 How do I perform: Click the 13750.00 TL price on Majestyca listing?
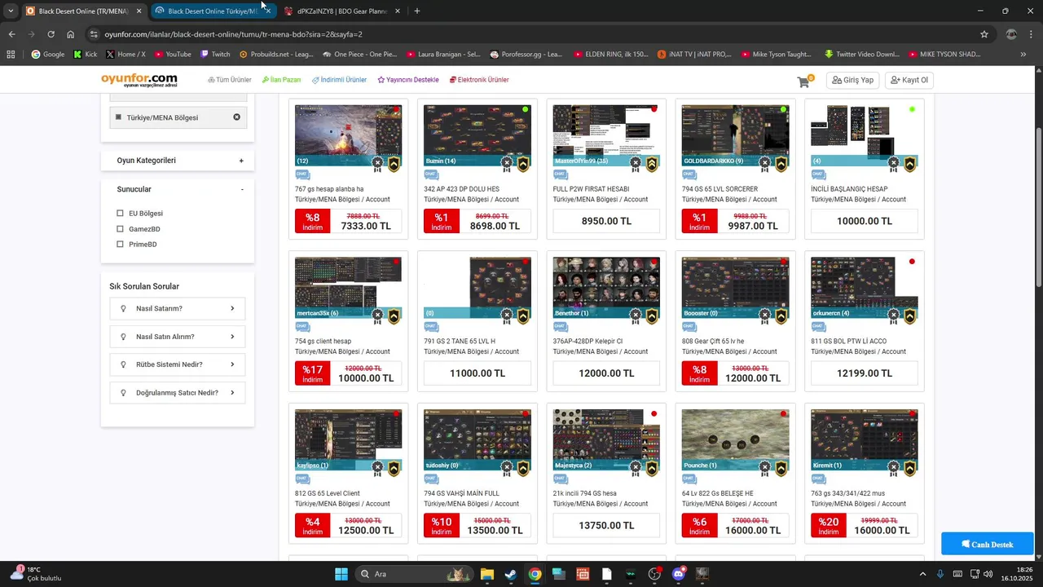(606, 526)
